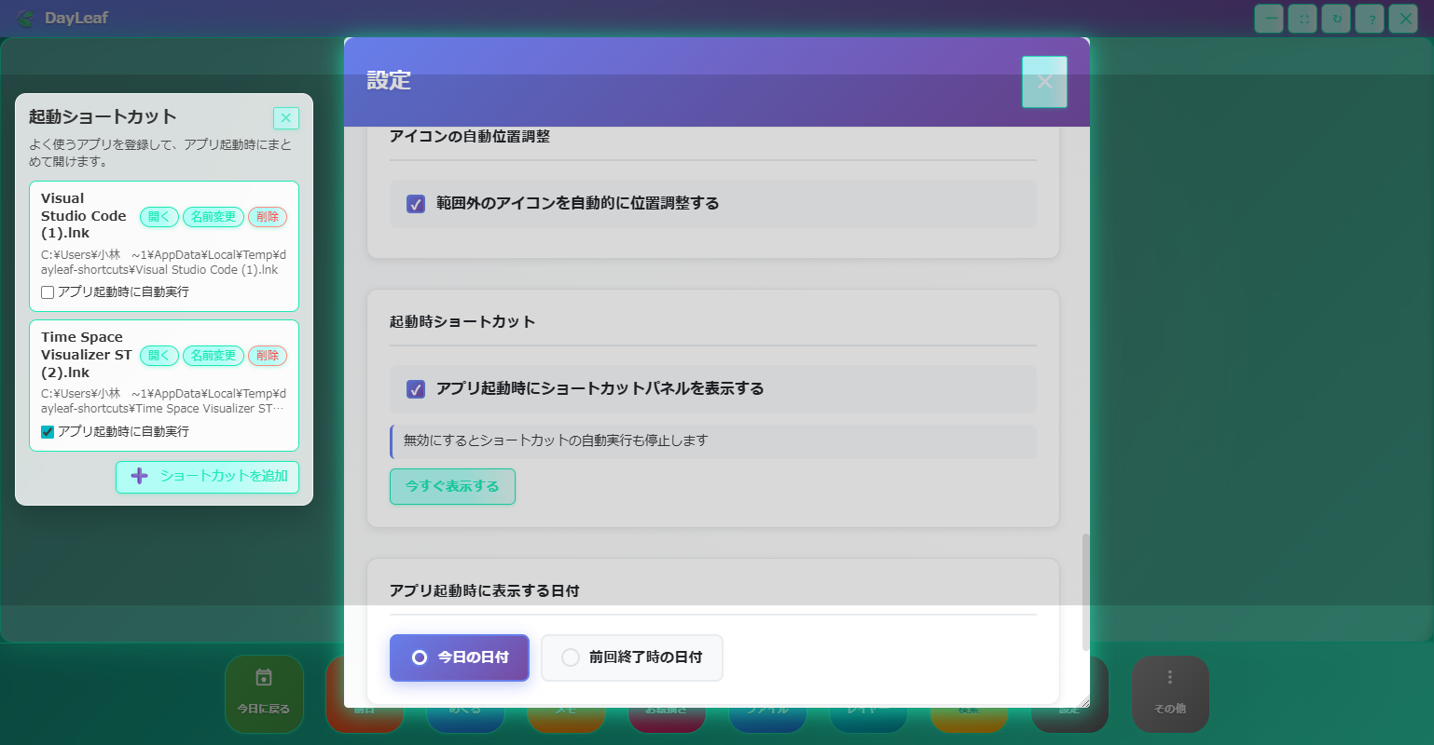This screenshot has width=1434, height=745.
Task: Rename the Time Space Visualizer shortcut
Action: (214, 356)
